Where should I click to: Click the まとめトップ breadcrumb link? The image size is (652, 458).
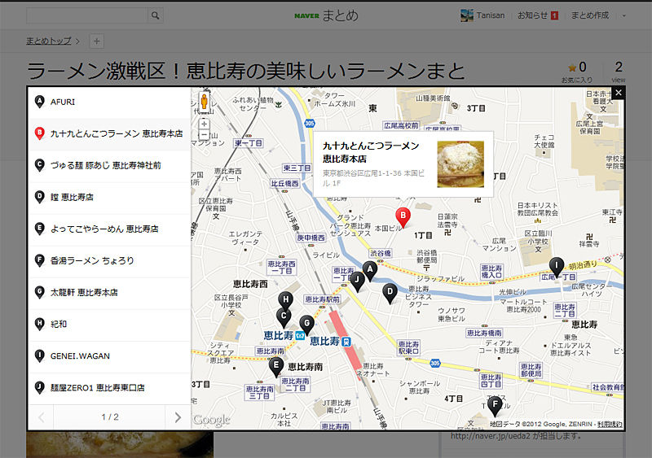[49, 41]
